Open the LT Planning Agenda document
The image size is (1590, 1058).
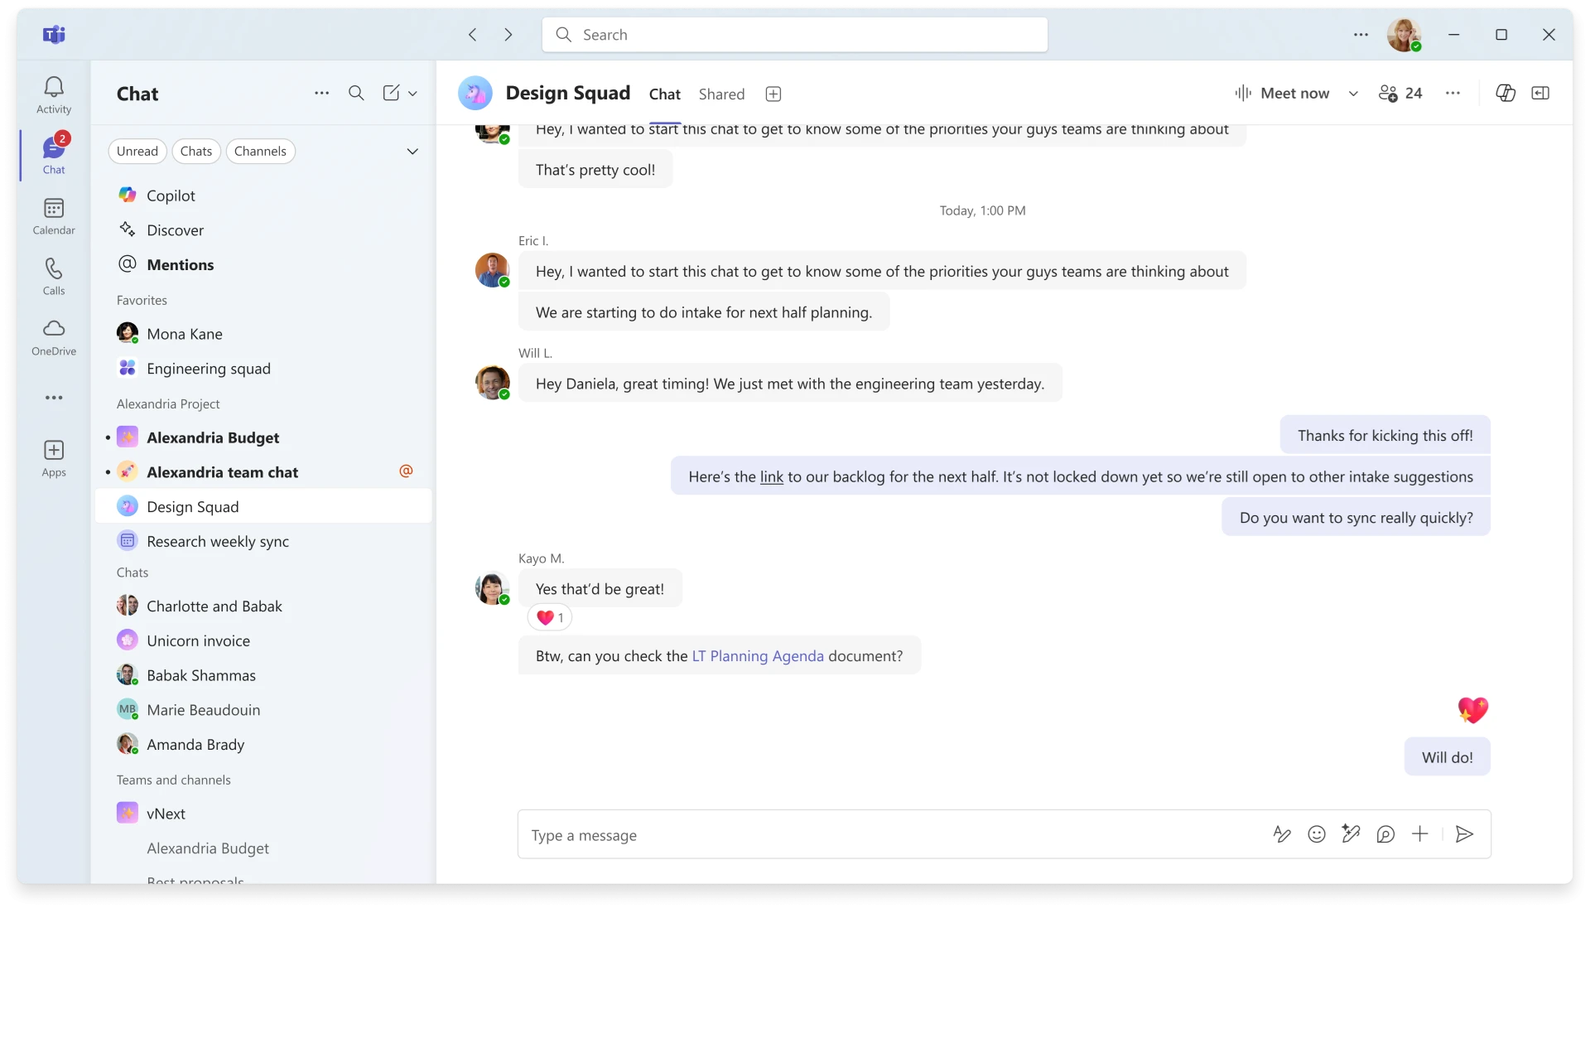756,655
